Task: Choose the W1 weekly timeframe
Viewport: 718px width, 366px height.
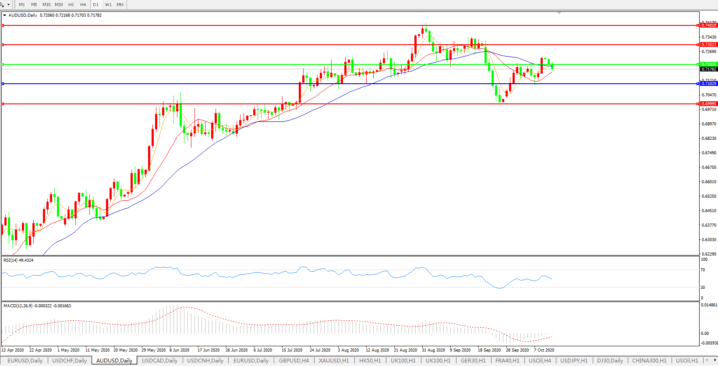Action: [108, 5]
